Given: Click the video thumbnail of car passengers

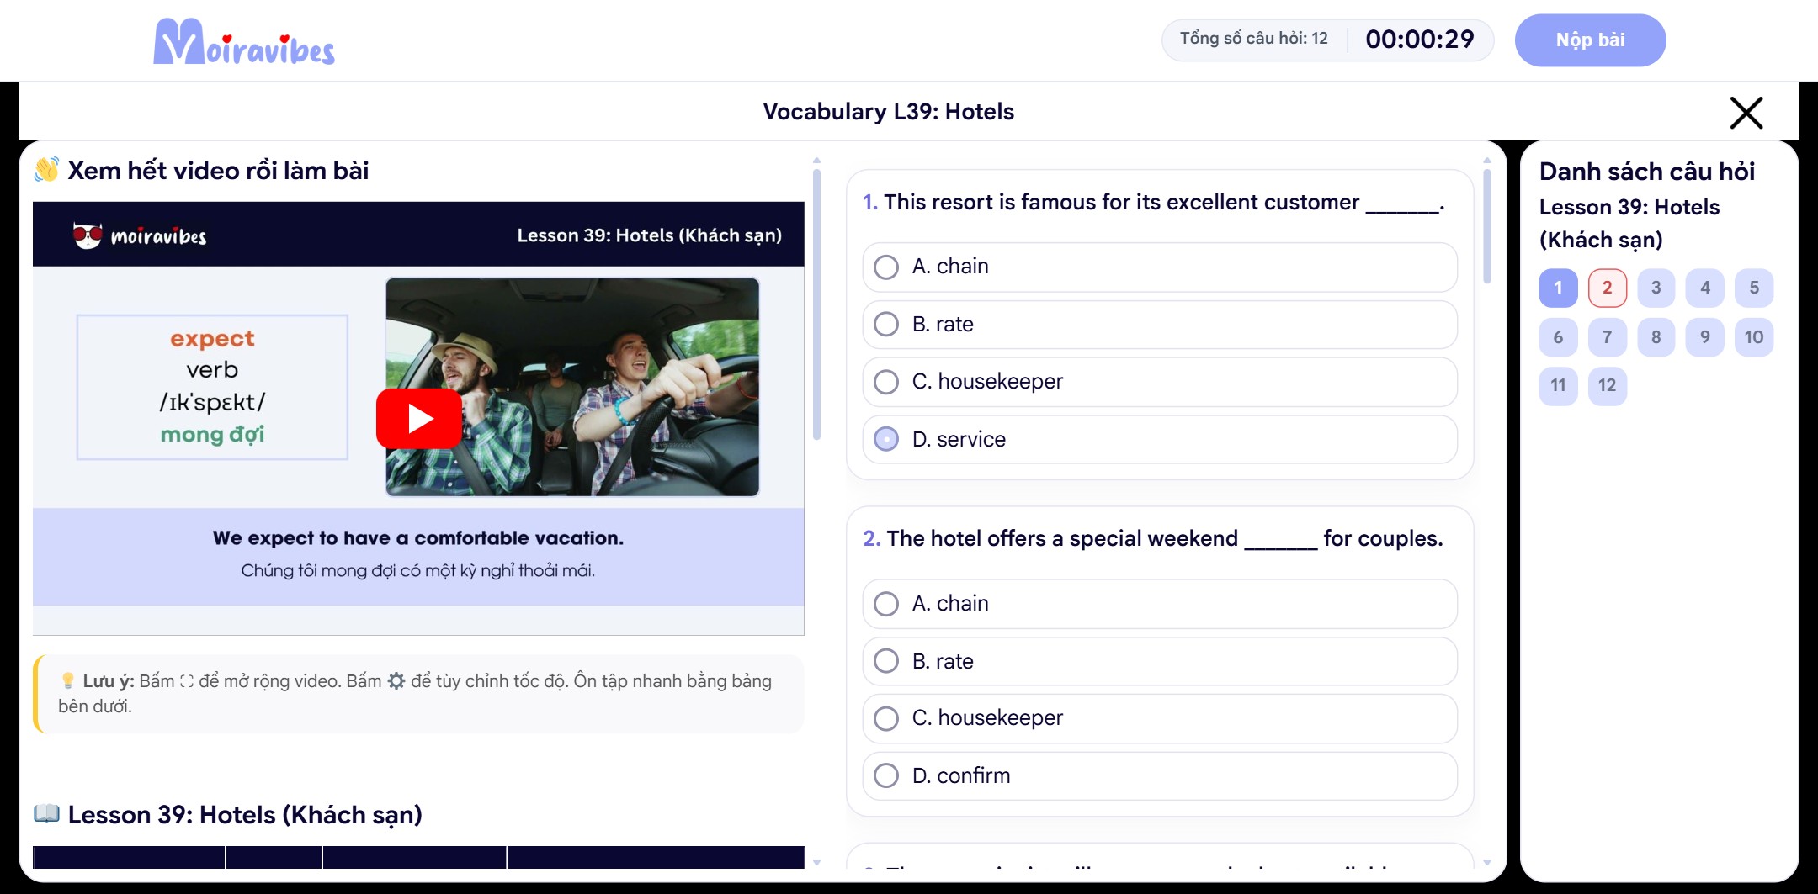Looking at the screenshot, I should pos(572,387).
